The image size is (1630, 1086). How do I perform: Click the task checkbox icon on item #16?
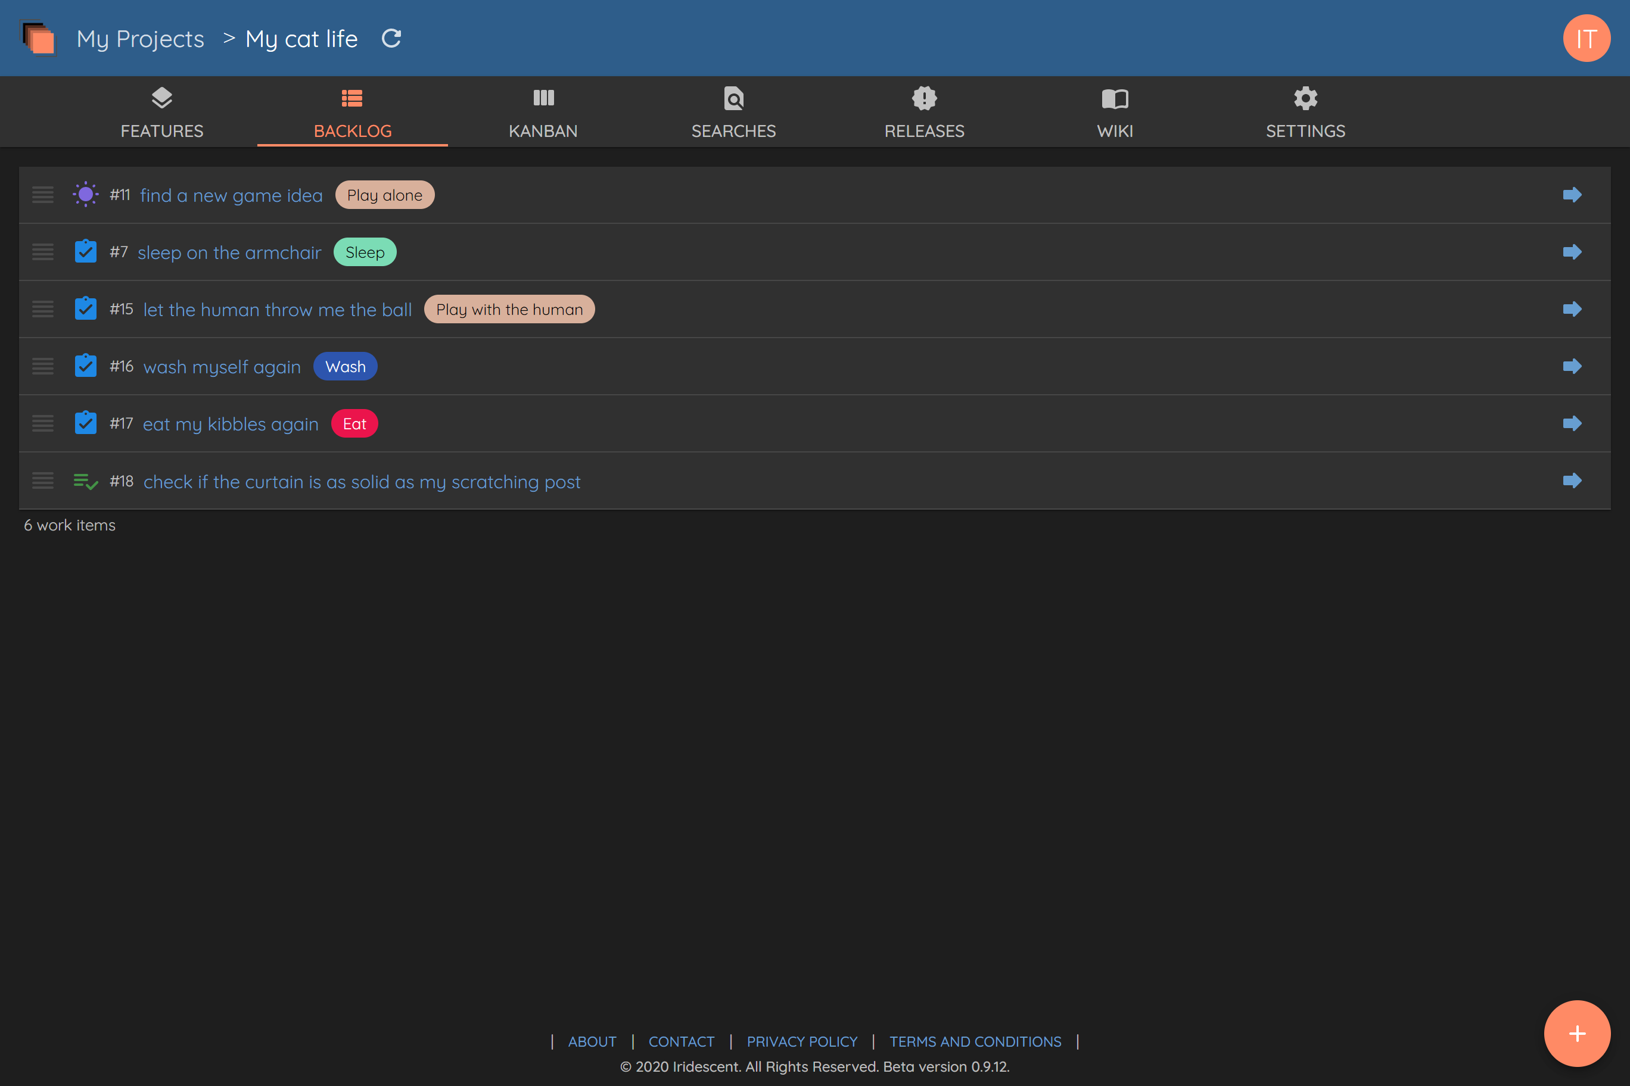(x=85, y=366)
